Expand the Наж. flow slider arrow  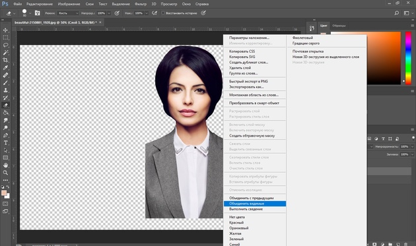[x=146, y=13]
